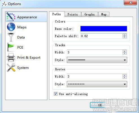Increase Palette shift with up arrow
The image size is (139, 113).
[x=125, y=35]
